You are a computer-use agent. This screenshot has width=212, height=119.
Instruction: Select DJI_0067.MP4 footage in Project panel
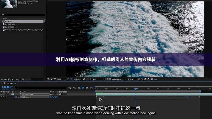pyautogui.click(x=10, y=24)
